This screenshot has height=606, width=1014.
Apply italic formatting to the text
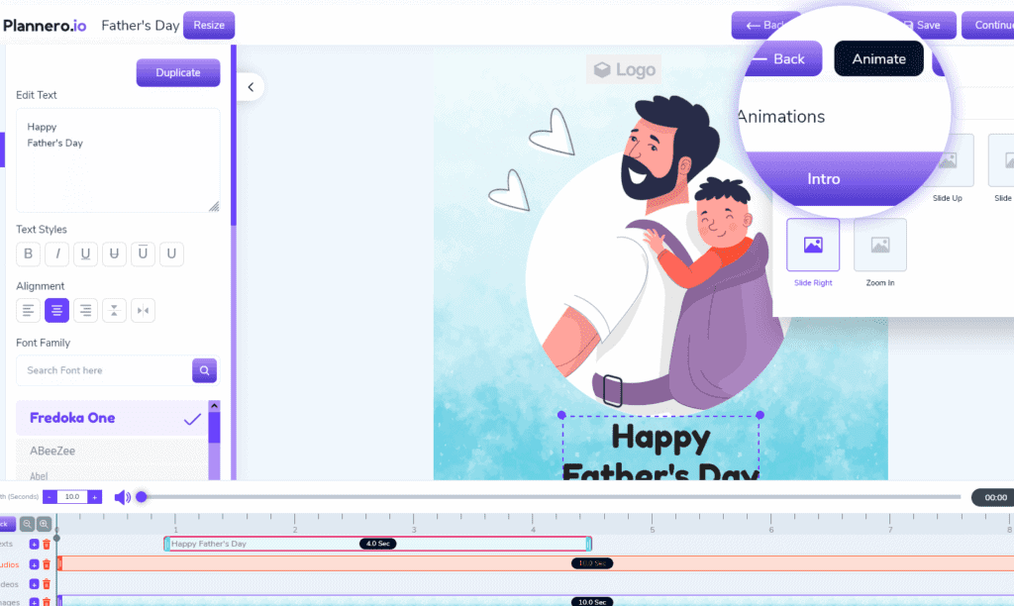coord(56,253)
